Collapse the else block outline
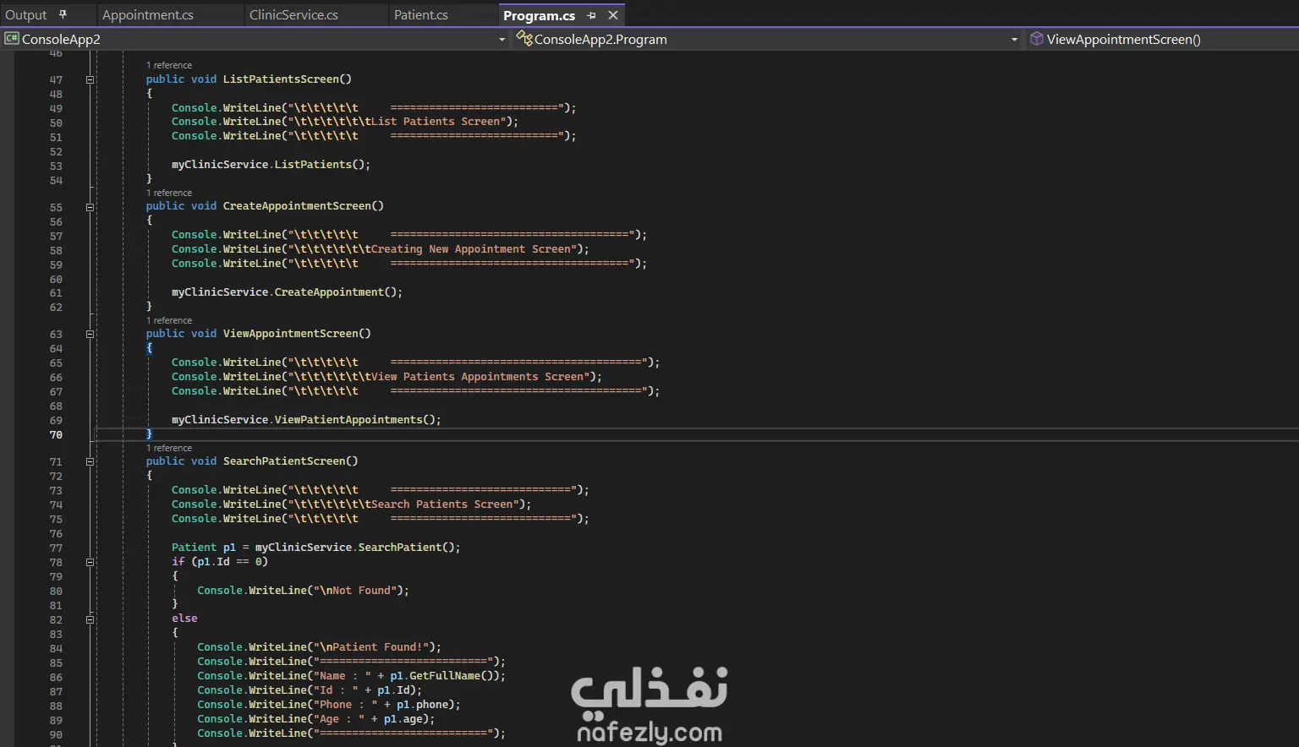The height and width of the screenshot is (747, 1299). click(90, 619)
